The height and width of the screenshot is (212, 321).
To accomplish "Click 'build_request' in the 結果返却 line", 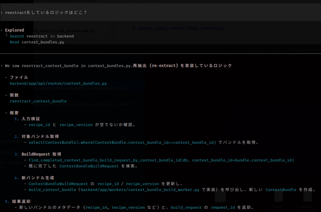I will coord(186,208).
